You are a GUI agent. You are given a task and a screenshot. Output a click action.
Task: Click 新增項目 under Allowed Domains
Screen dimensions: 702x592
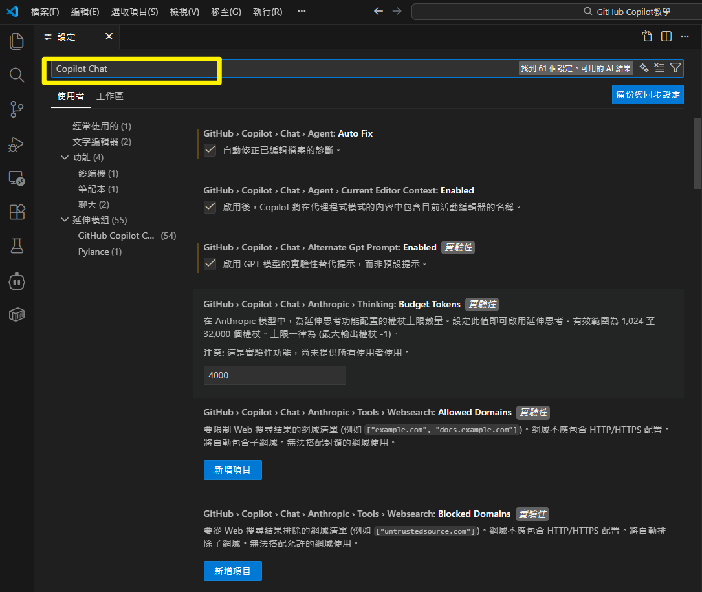232,470
